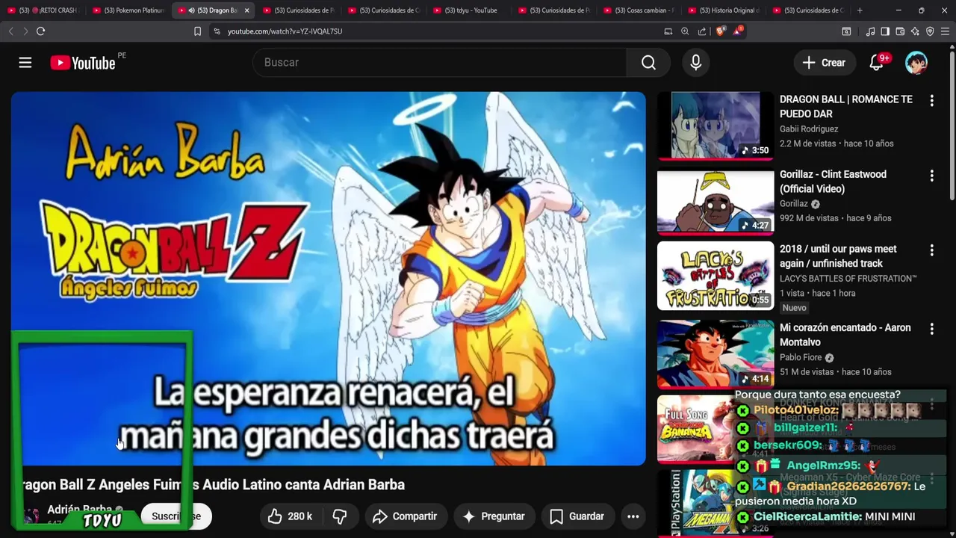Switch to the tdyu - YouTube tab
956x538 pixels.
pyautogui.click(x=471, y=10)
